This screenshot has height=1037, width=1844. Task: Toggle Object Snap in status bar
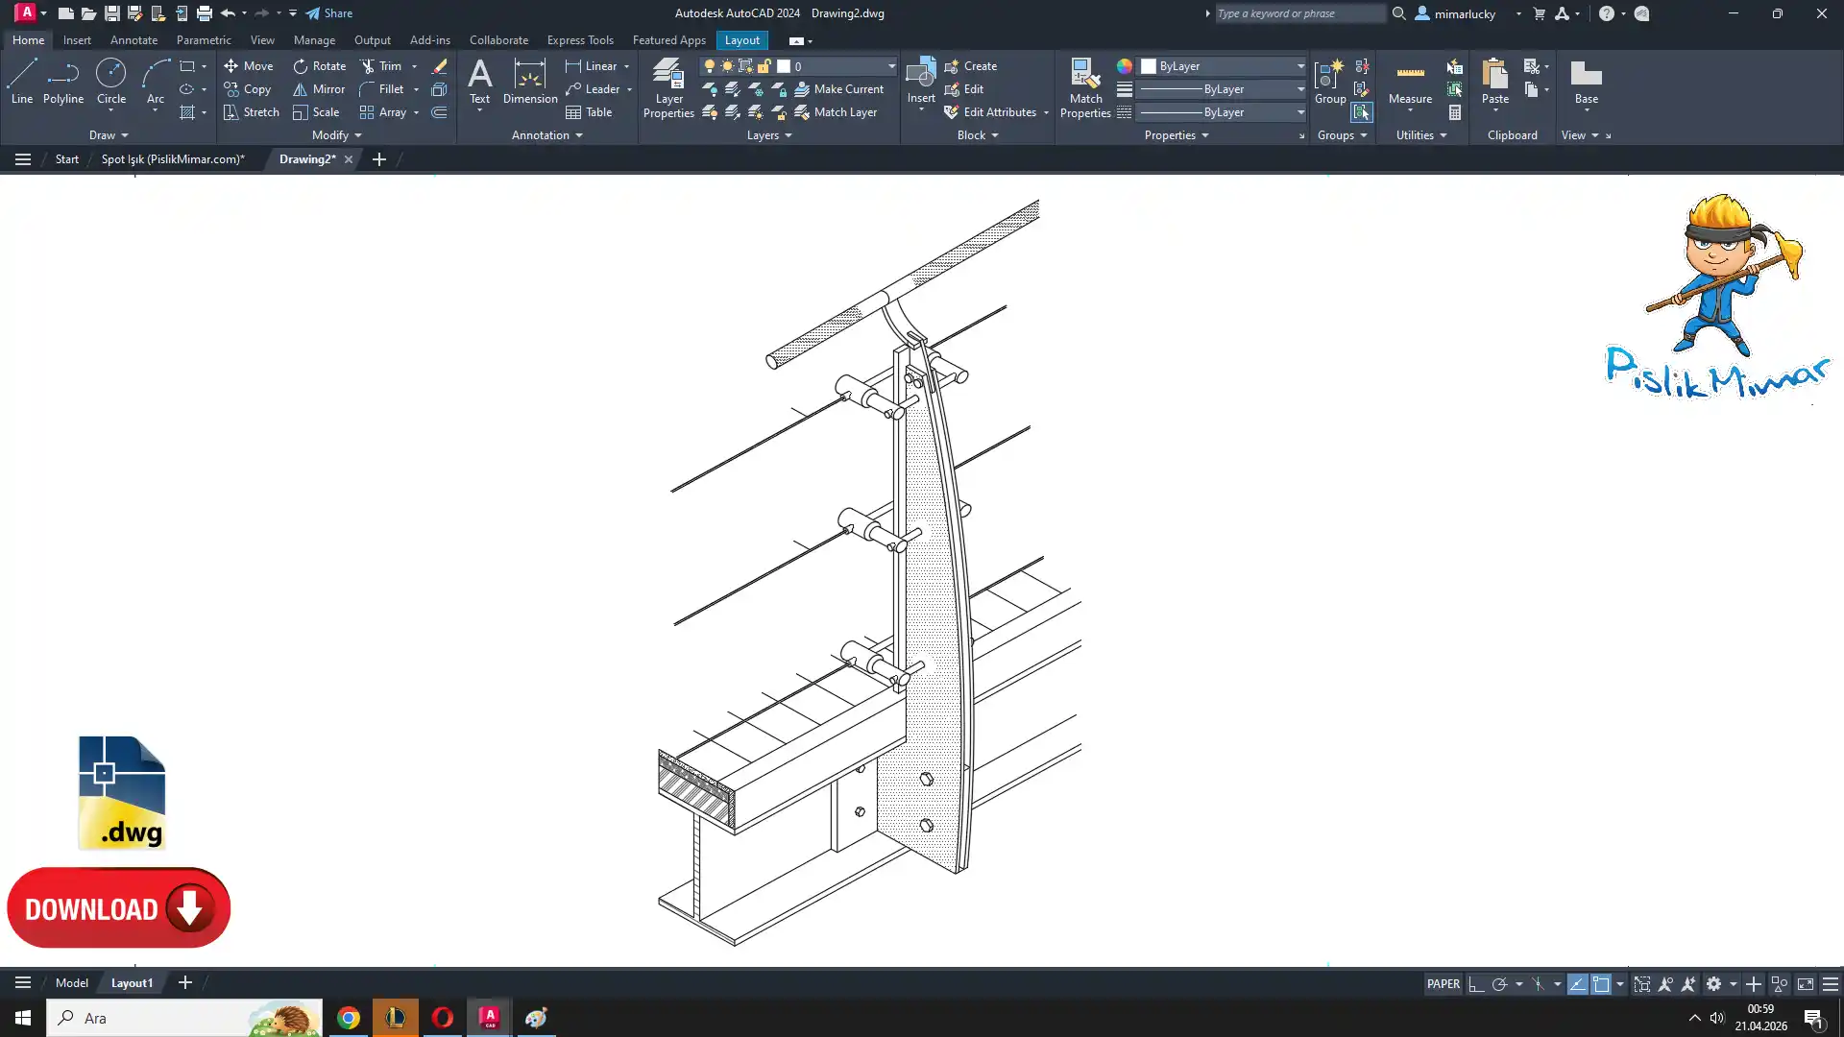[x=1601, y=984]
